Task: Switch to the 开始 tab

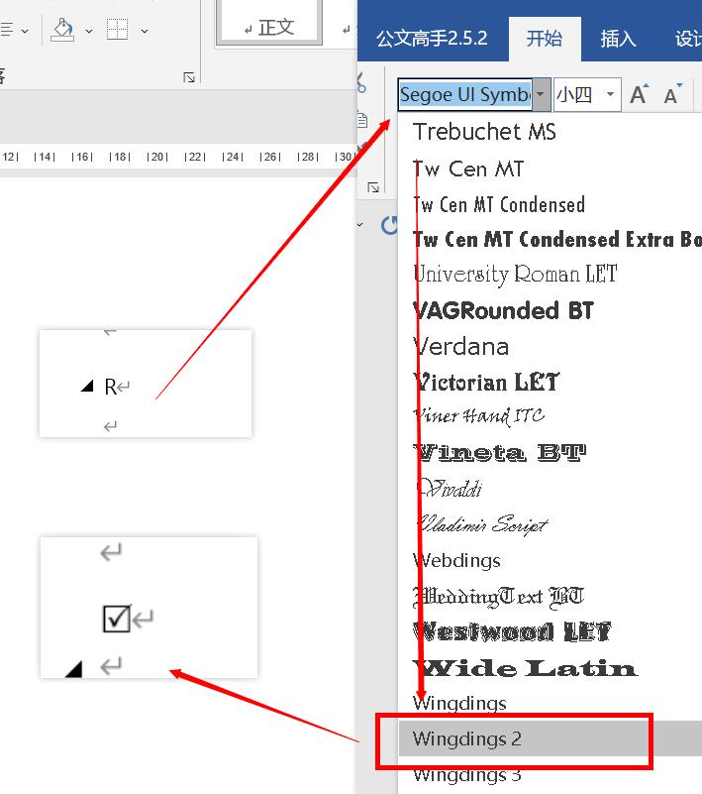Action: pos(545,39)
